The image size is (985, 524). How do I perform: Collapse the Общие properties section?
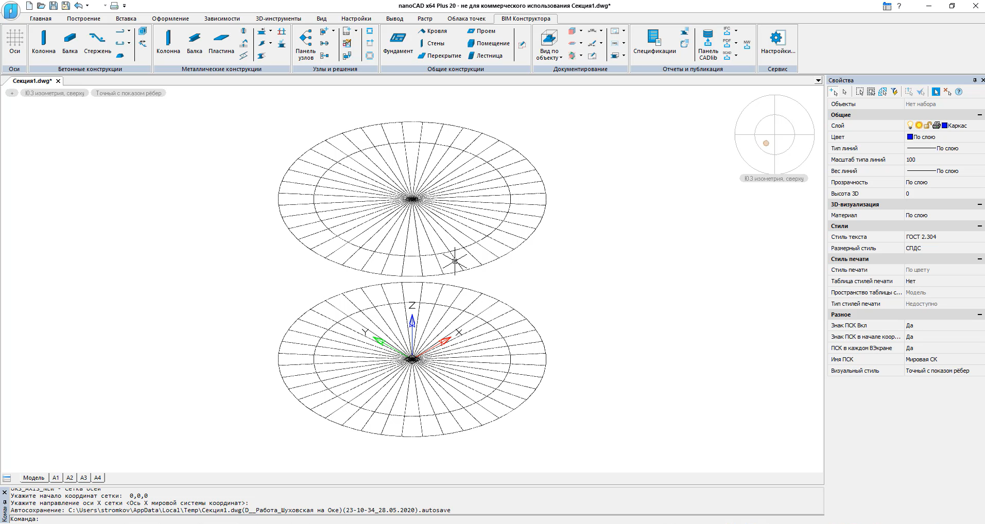[x=979, y=115]
